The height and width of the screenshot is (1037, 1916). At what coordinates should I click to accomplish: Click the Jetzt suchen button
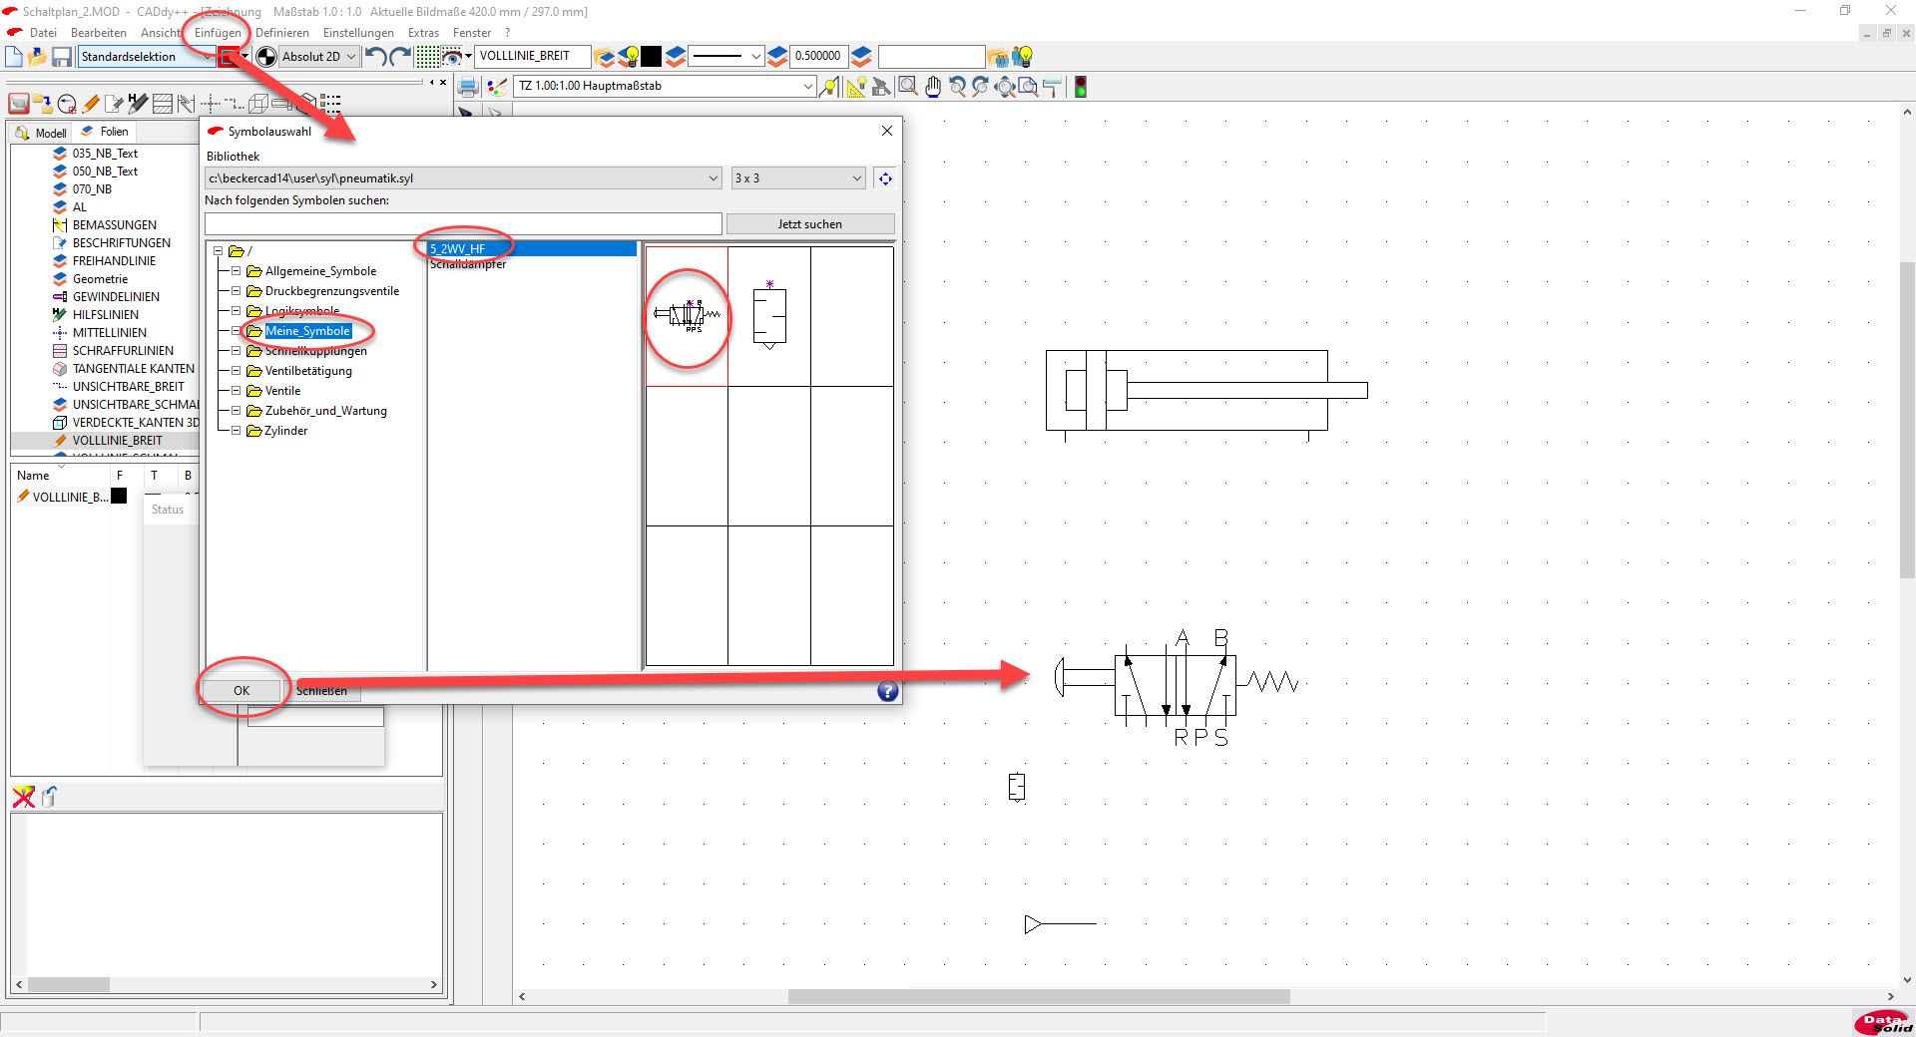point(809,224)
